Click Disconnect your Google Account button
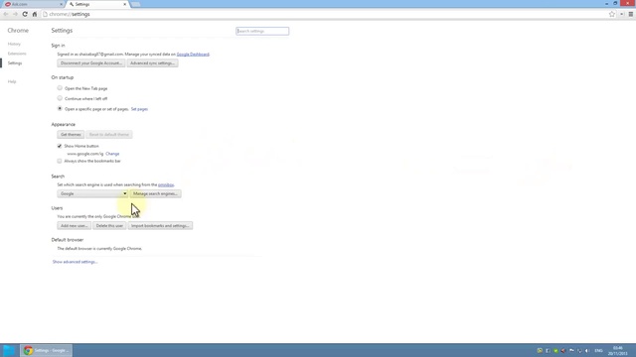Image resolution: width=636 pixels, height=357 pixels. coord(91,63)
